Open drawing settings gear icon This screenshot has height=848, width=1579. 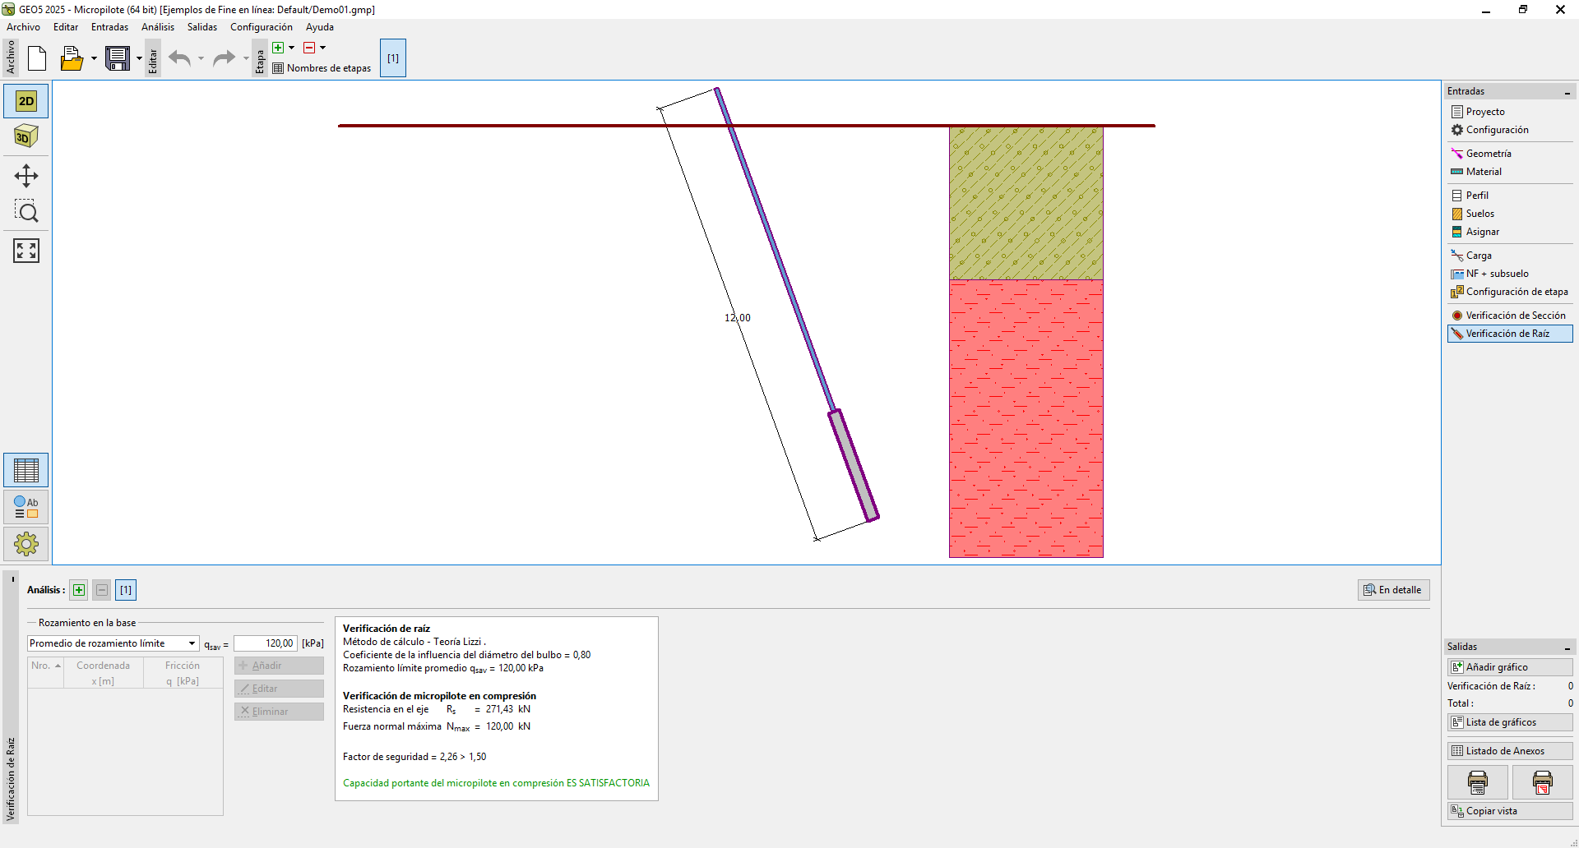point(26,544)
